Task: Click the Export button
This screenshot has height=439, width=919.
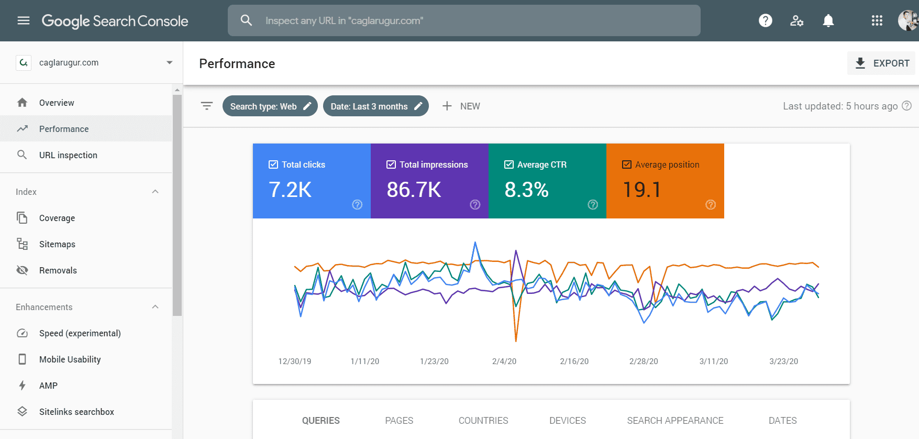Action: 882,63
